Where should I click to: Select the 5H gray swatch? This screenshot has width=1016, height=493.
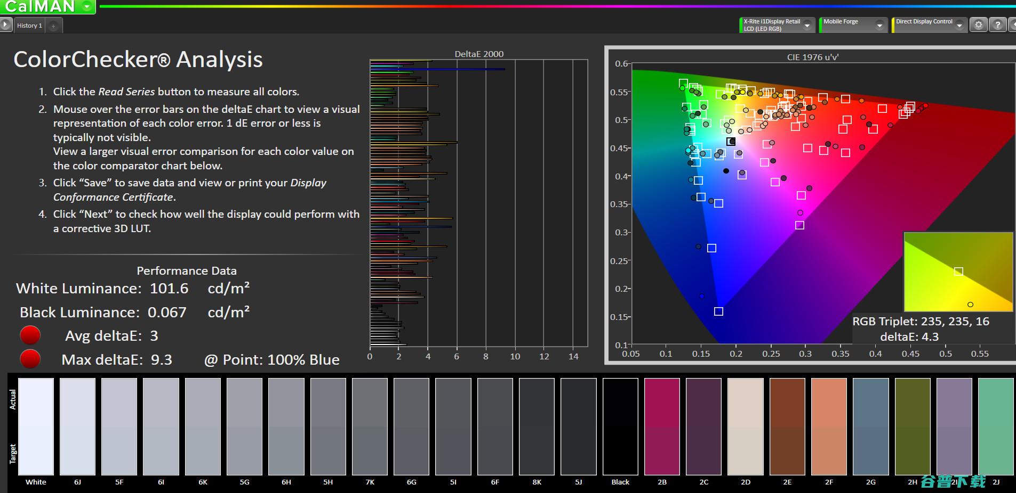coord(328,426)
